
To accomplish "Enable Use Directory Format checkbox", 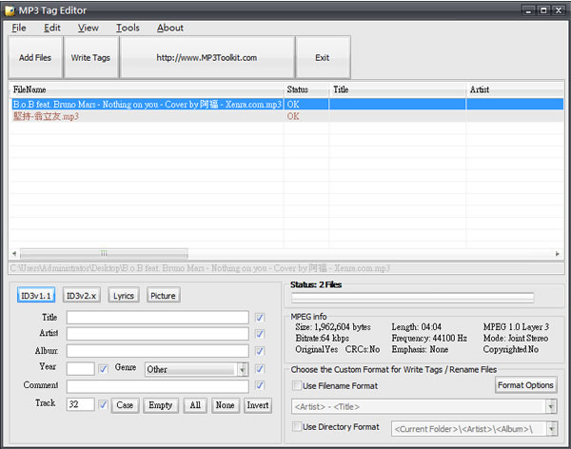I will pos(297,426).
